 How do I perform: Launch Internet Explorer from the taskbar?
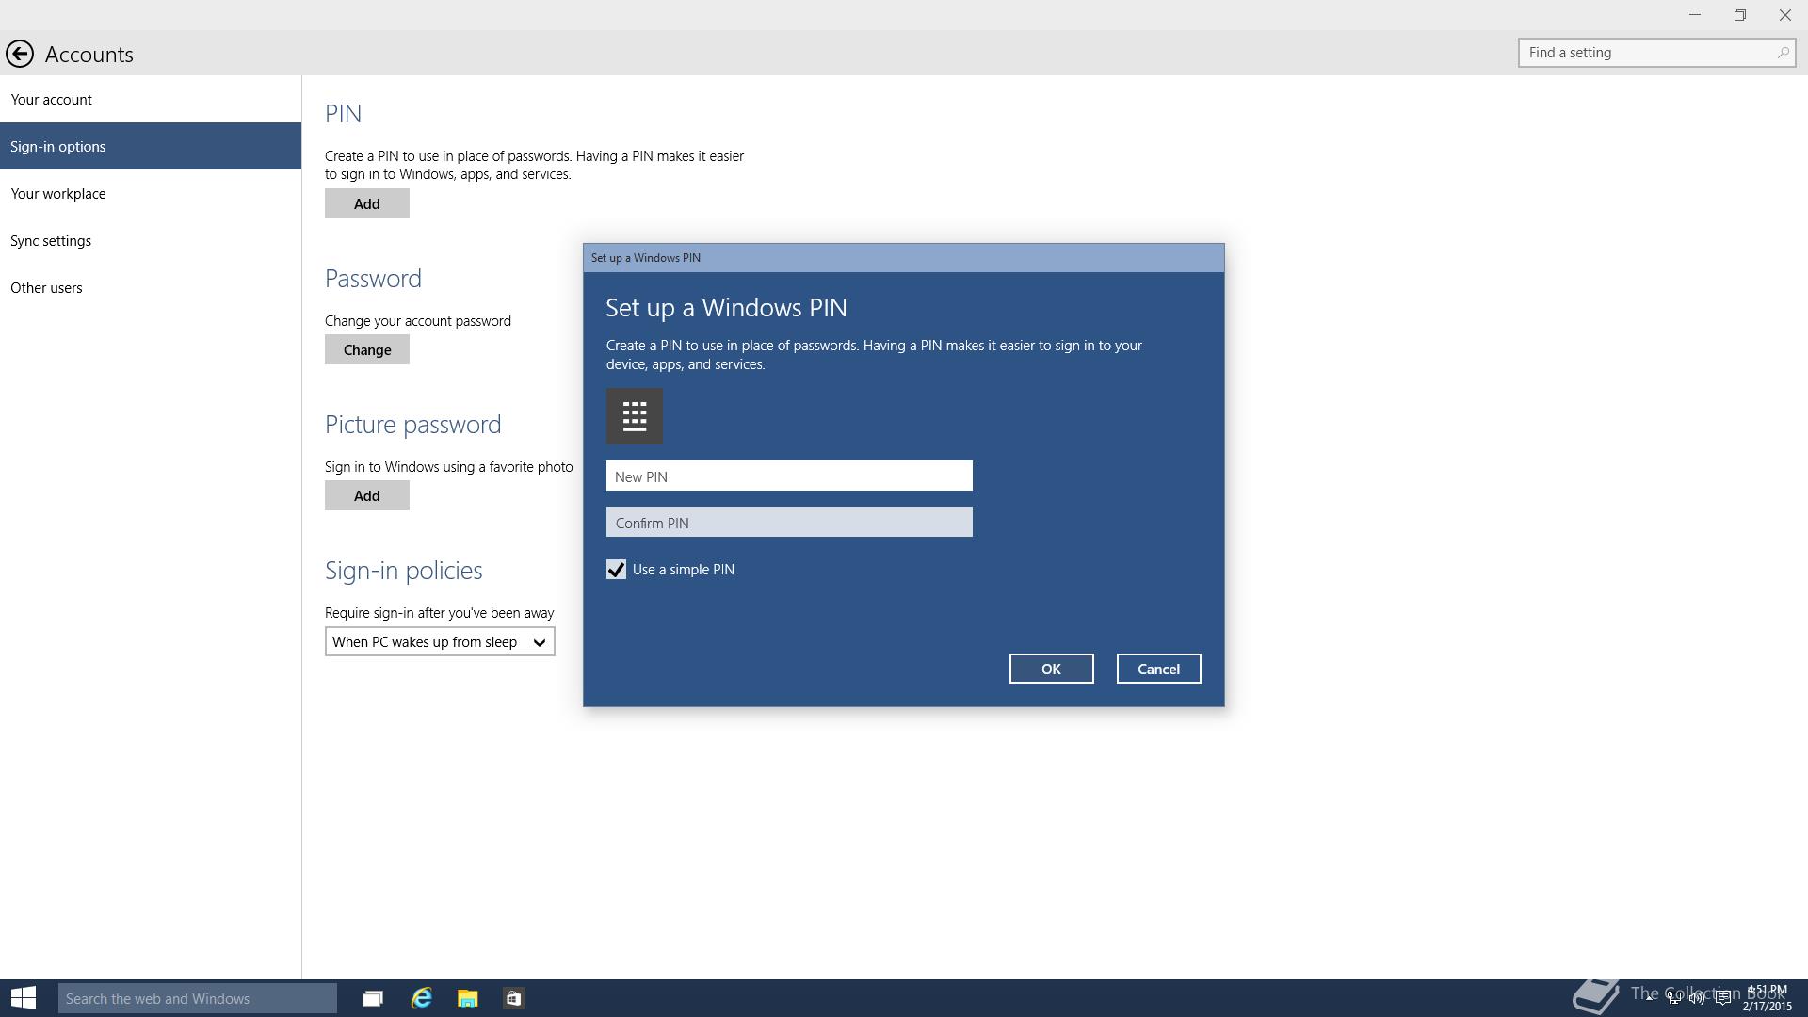421,998
